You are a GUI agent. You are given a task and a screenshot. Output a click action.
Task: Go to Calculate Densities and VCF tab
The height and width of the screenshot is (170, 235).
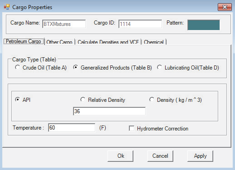(x=108, y=42)
